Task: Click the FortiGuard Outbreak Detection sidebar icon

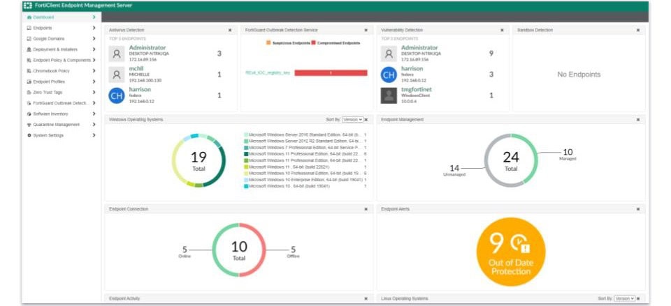Action: [x=29, y=103]
